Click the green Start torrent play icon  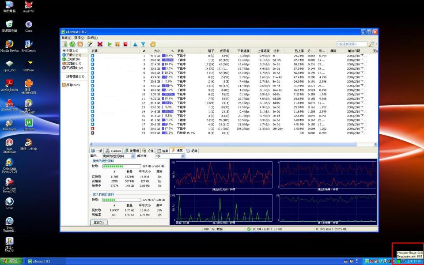coord(110,44)
